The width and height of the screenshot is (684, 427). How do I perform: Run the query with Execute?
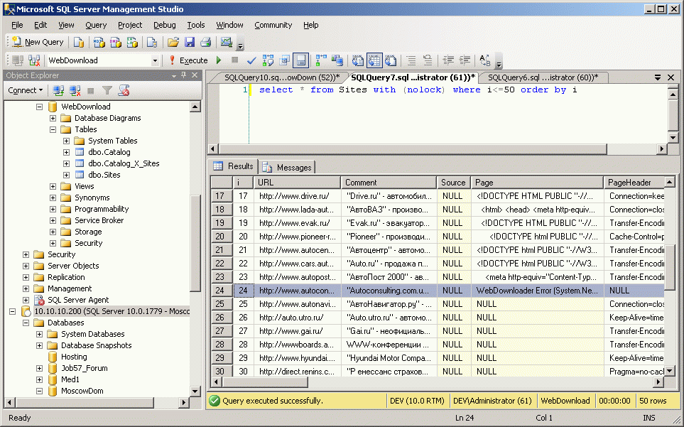coord(188,60)
